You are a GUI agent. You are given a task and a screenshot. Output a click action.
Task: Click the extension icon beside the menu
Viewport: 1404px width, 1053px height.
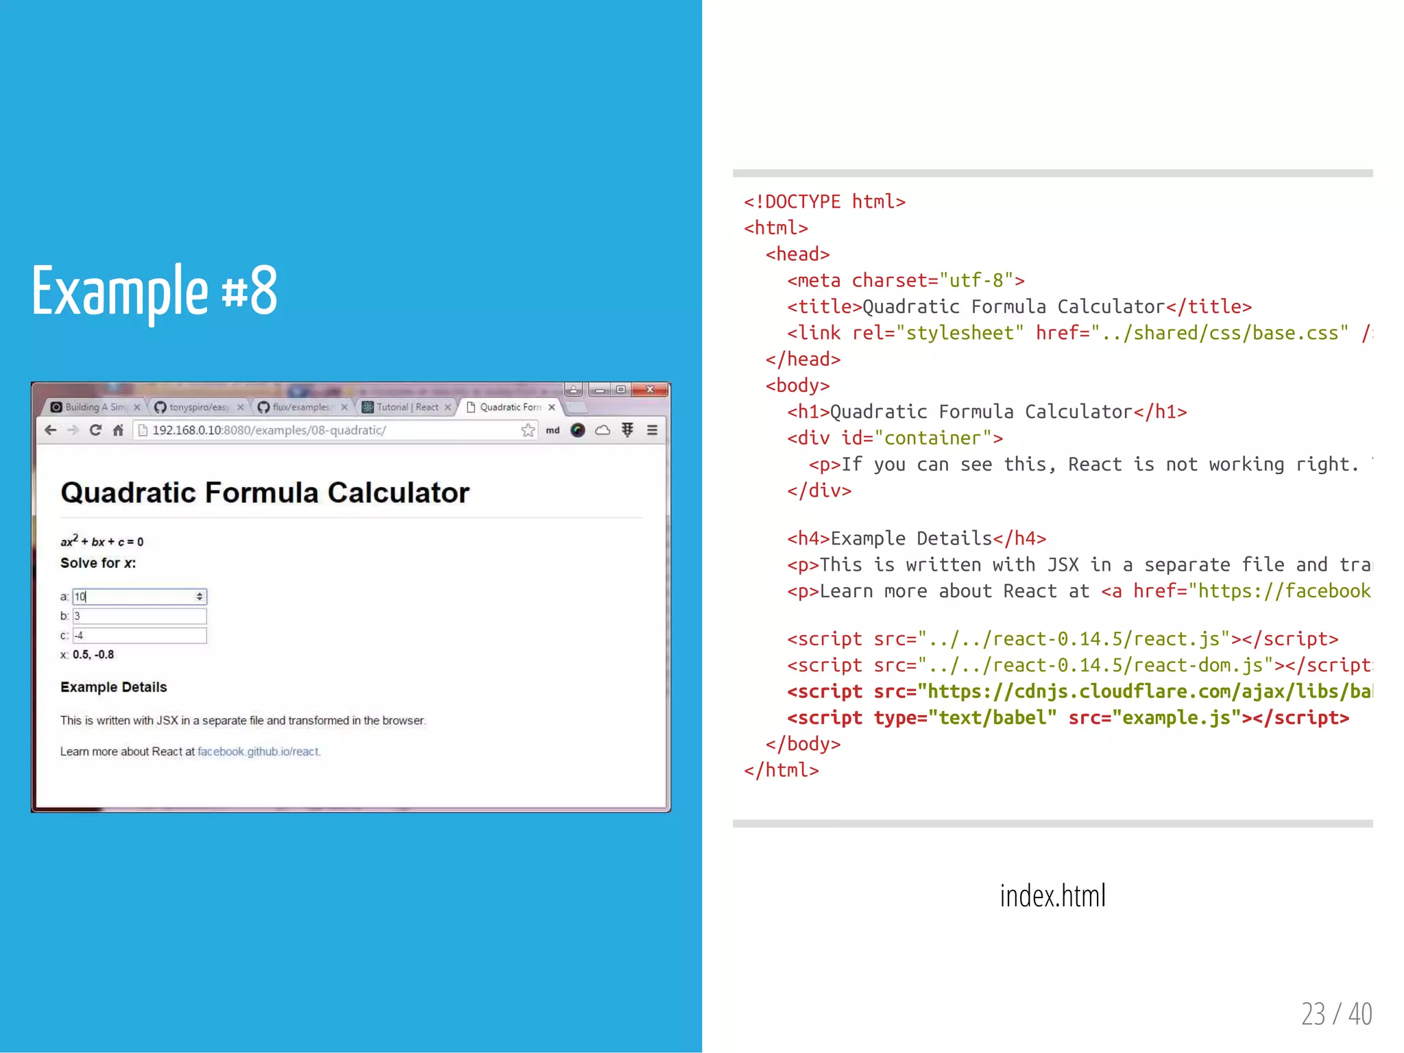[x=627, y=430]
